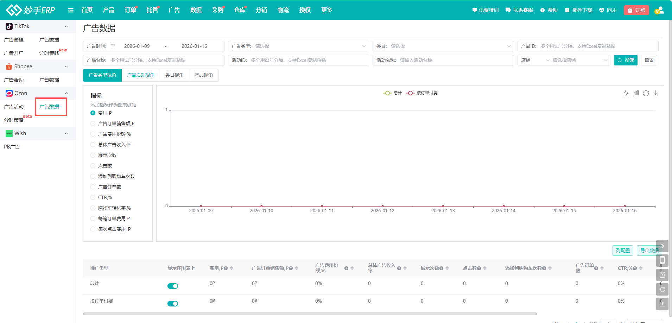This screenshot has width=672, height=323.
Task: Click the help icon next to 点击数 column
Action: 479,268
